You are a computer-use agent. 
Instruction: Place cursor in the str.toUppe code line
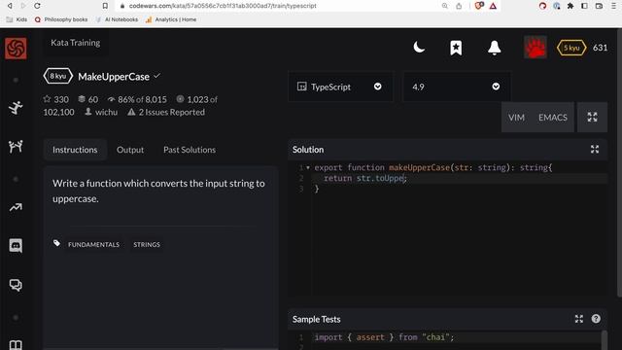tap(460, 178)
